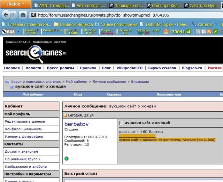Open Социальные группы in Кабинет sidebar

point(22,159)
